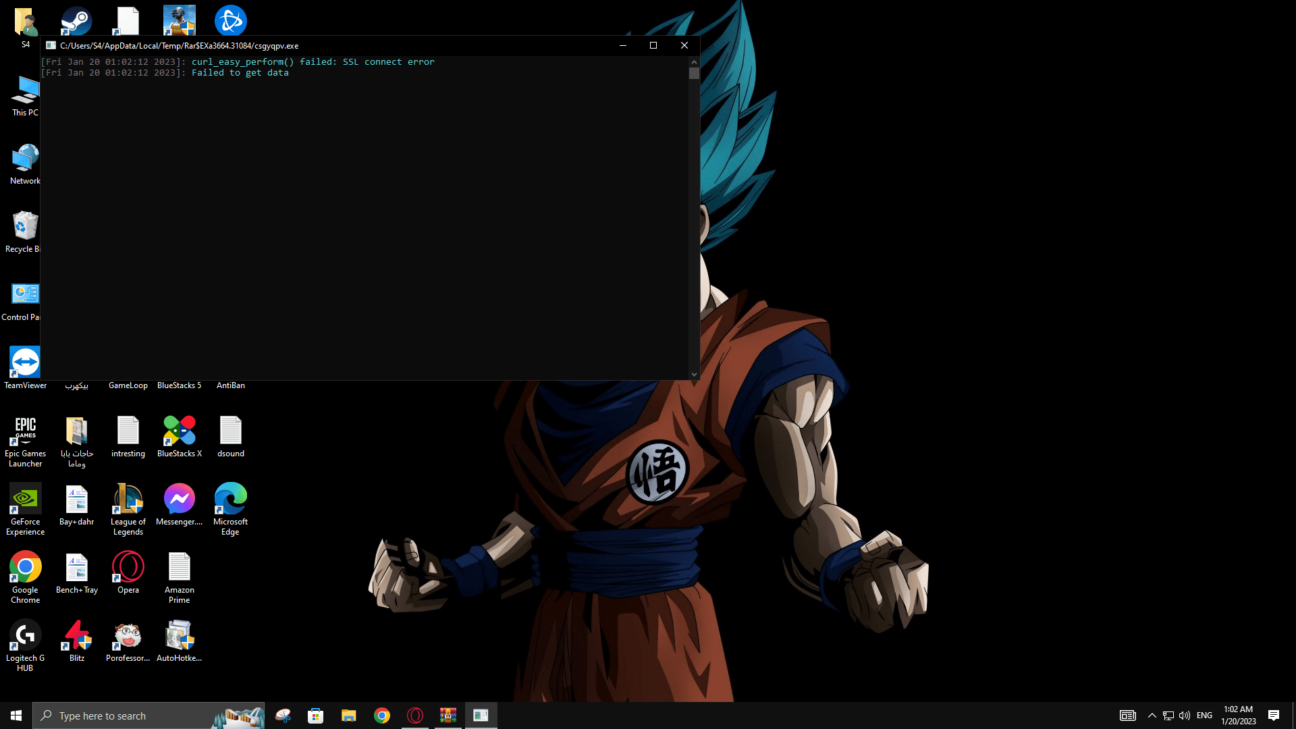Change the ENG input language
This screenshot has height=729, width=1296.
[1204, 715]
